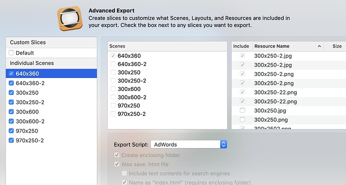Include the 300x250.jpg resource
Screen dimensions: 346x185
pos(242,110)
